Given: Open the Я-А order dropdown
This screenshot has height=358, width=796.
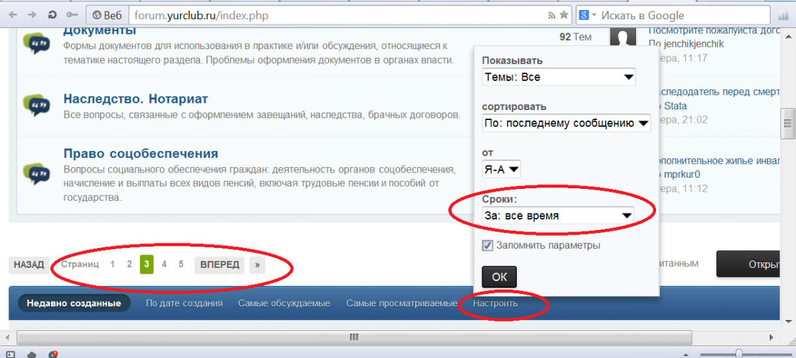Looking at the screenshot, I should tap(501, 170).
